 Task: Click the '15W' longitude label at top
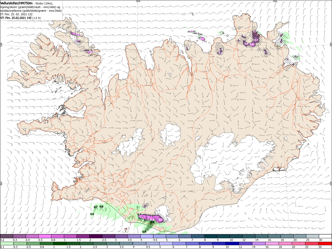pos(275,1)
